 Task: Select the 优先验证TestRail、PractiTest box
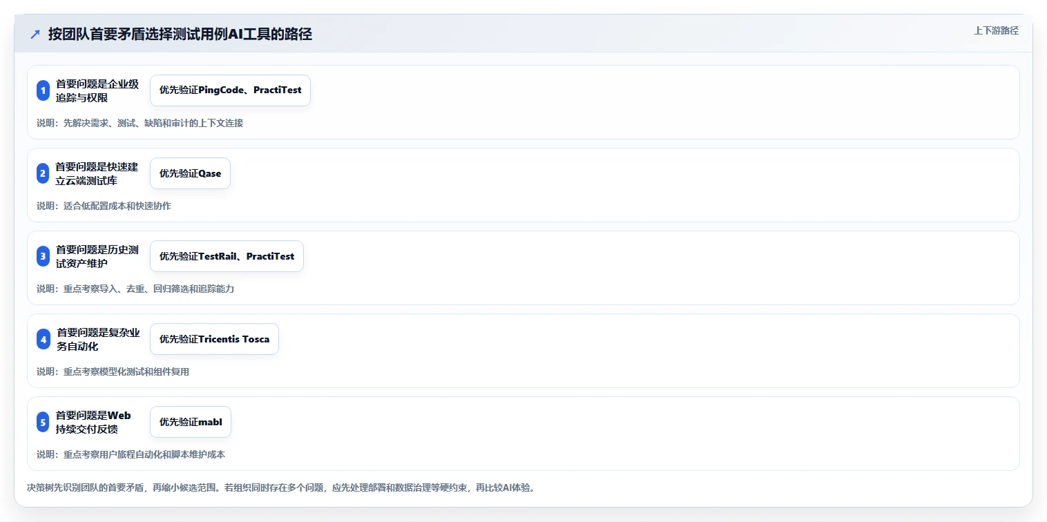click(227, 256)
